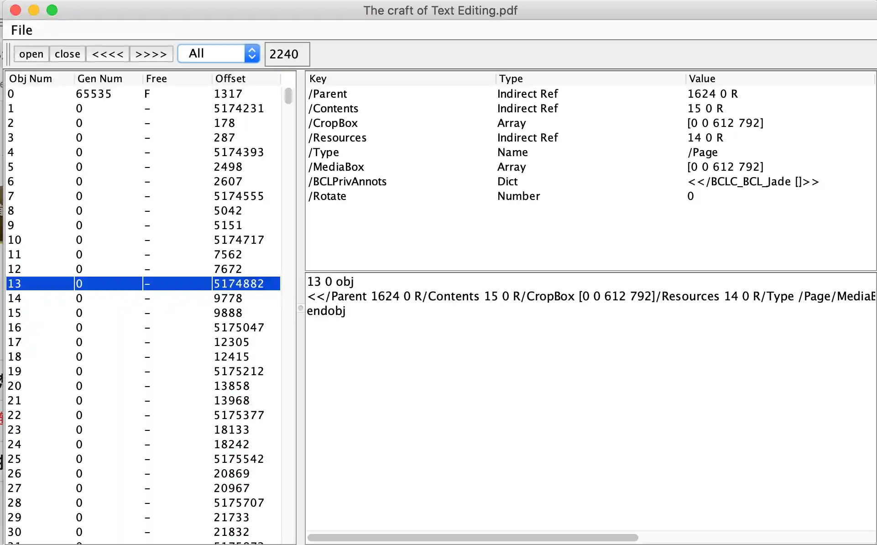Go forward with the >>>> button
Image resolution: width=877 pixels, height=545 pixels.
coord(151,54)
